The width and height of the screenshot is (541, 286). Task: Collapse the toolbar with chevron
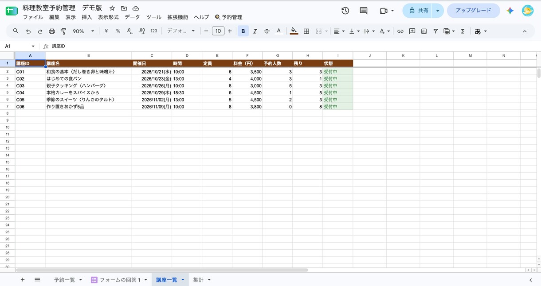[525, 31]
